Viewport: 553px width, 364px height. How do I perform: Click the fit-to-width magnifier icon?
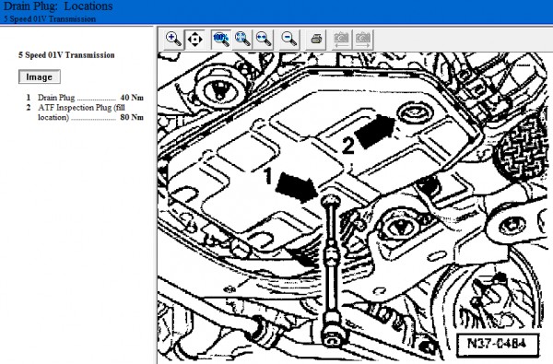(264, 39)
